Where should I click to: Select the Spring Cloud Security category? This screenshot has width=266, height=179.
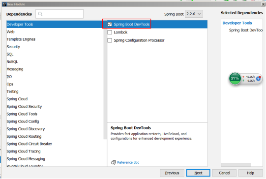55,106
